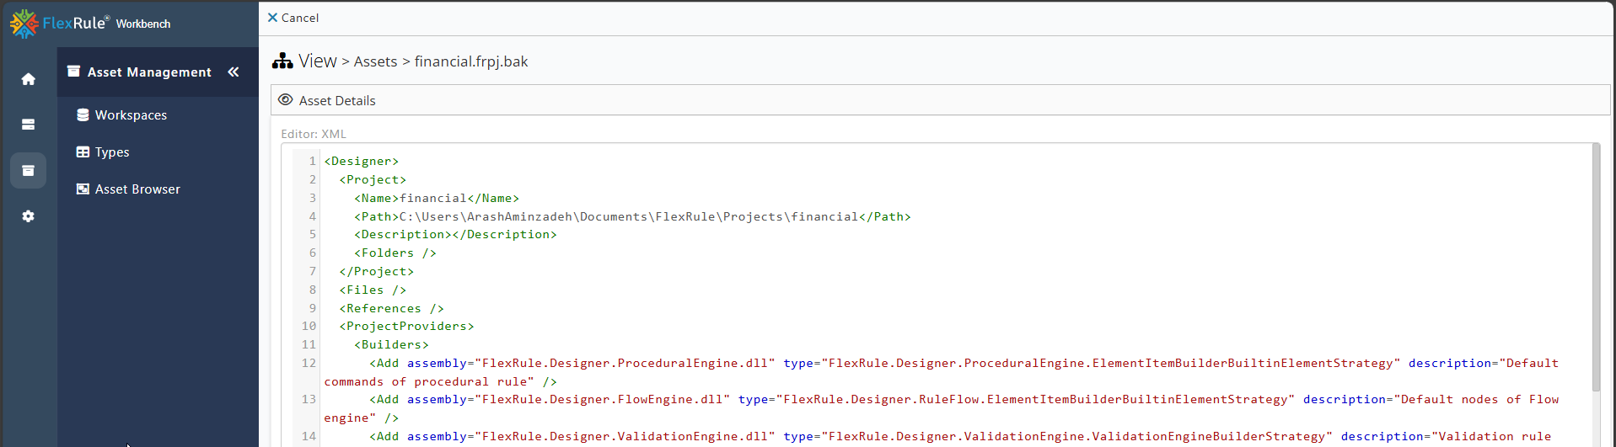Click financial.frpj.bak breadcrumb text

point(471,61)
